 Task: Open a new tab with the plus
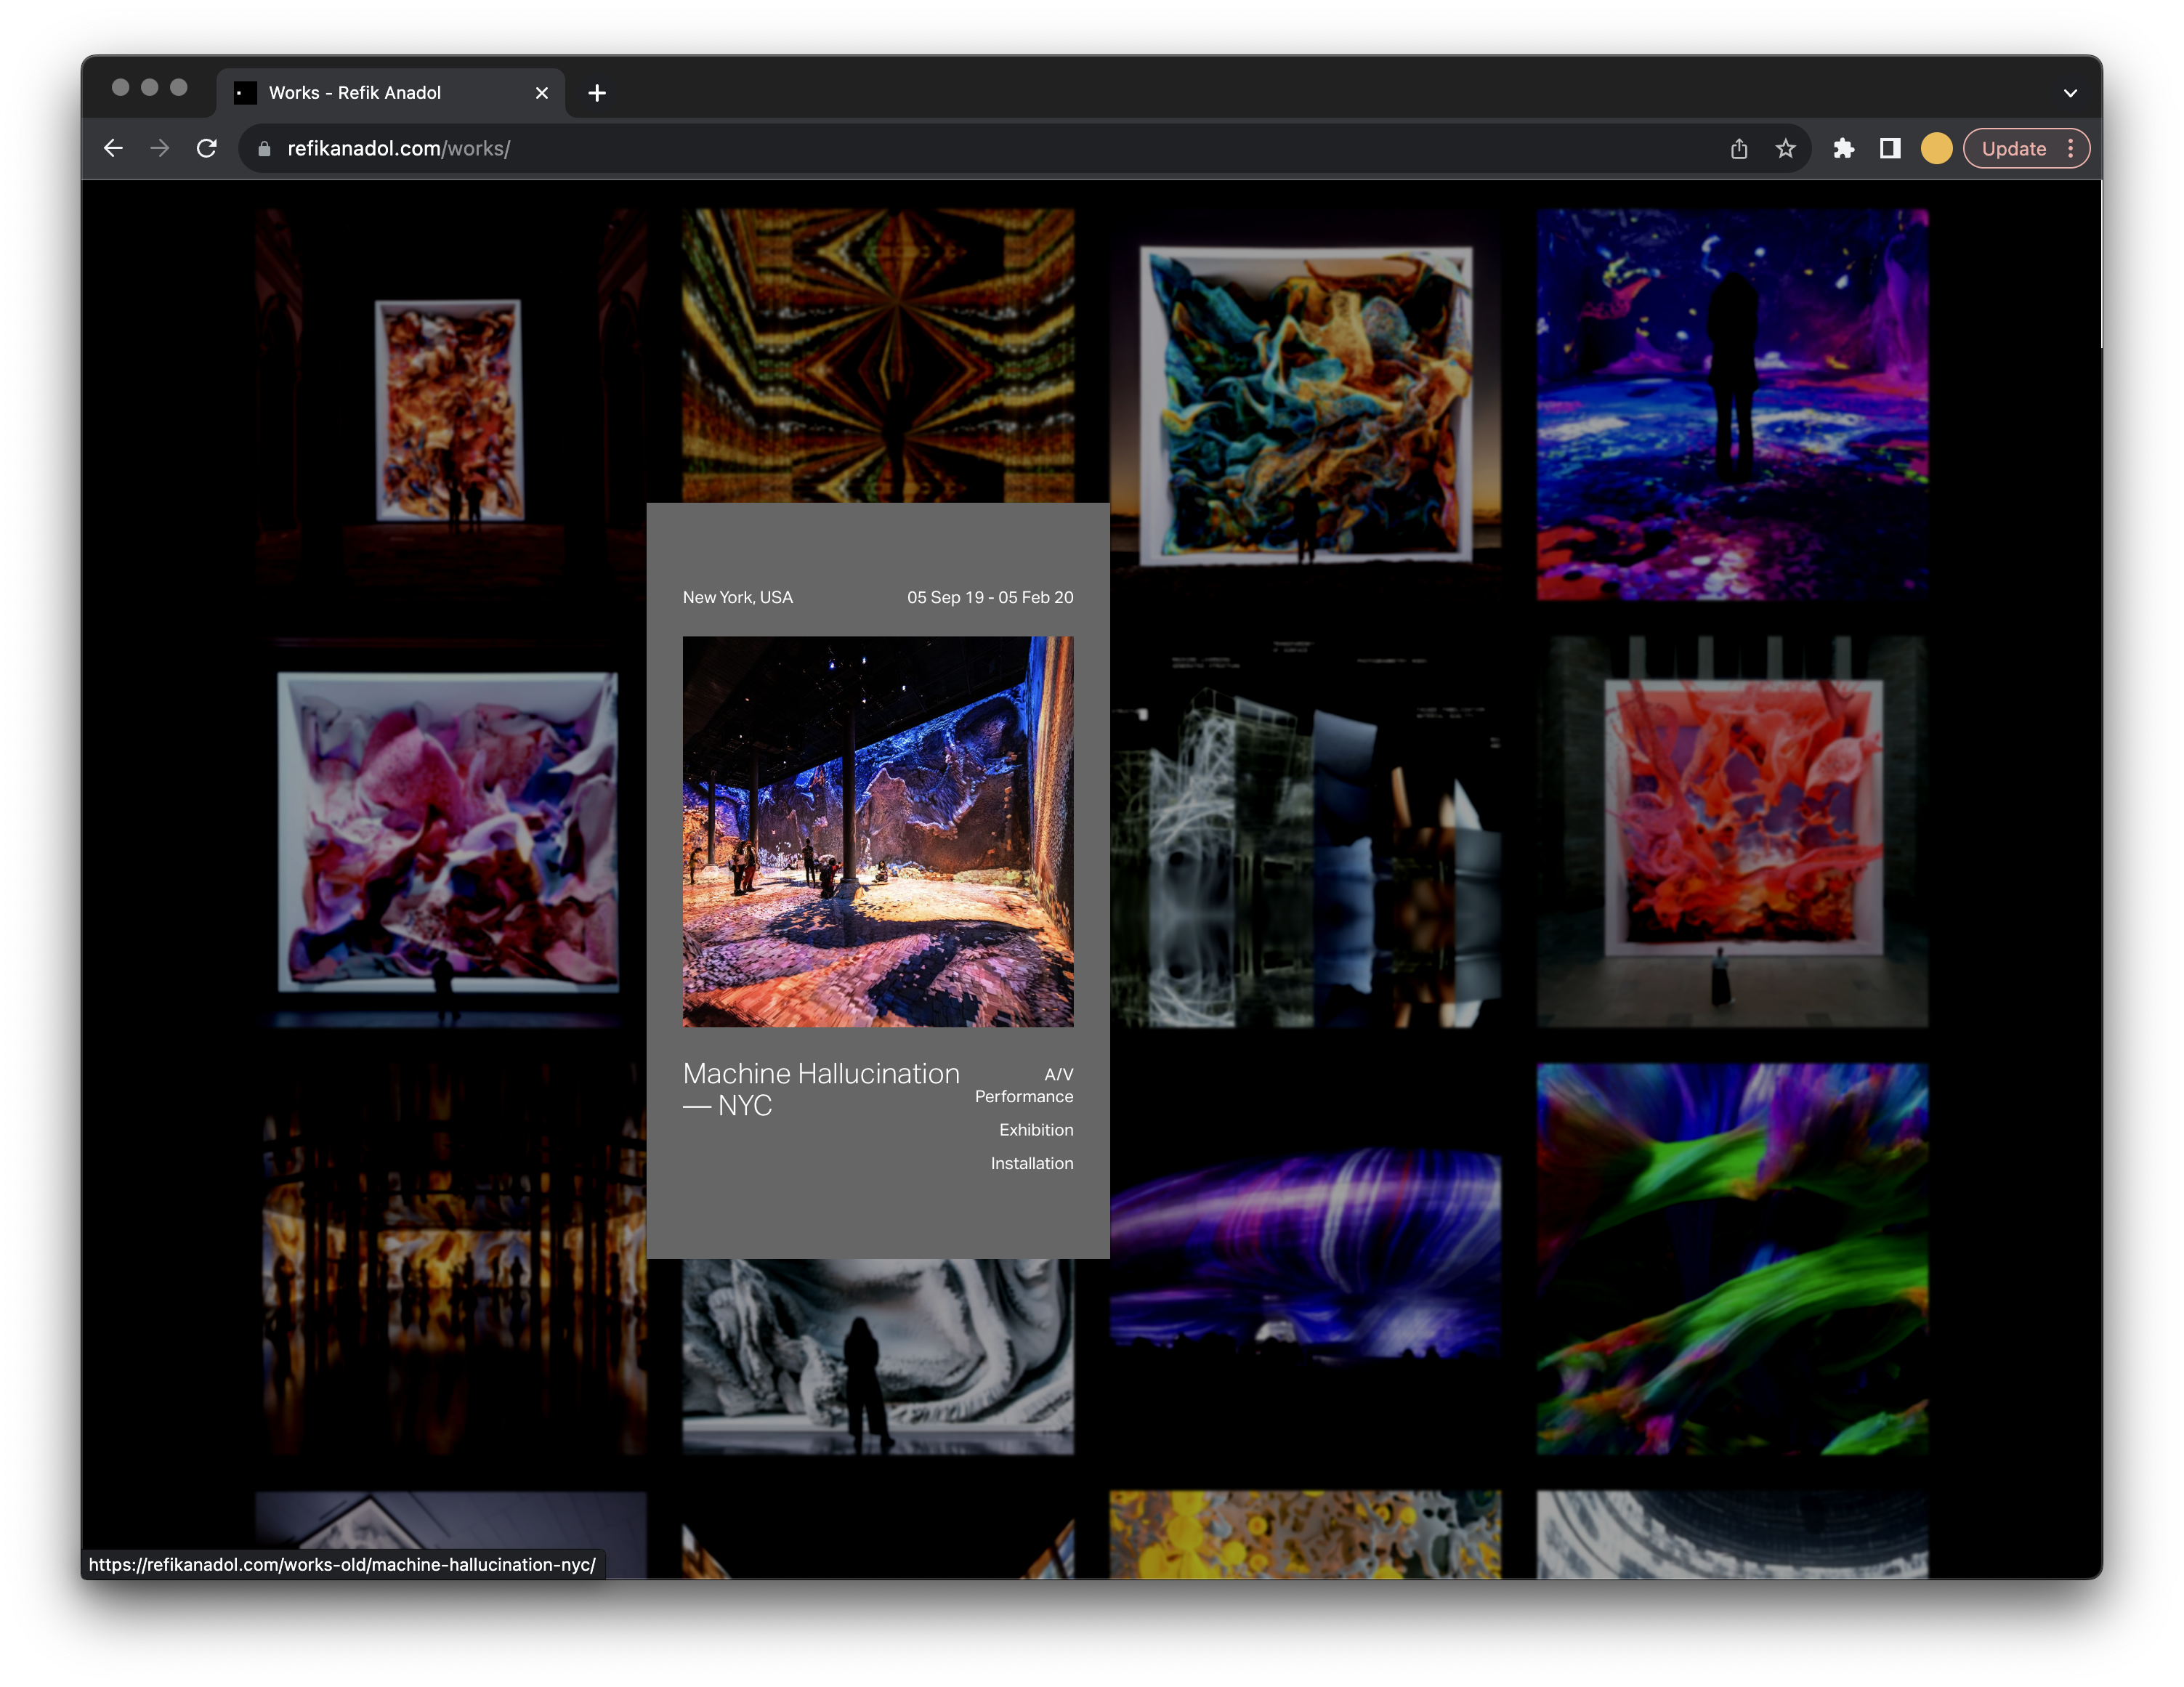(597, 93)
